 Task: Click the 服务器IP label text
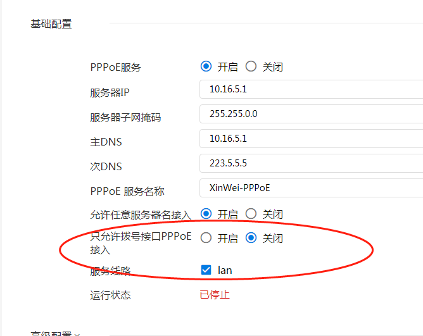(x=110, y=92)
